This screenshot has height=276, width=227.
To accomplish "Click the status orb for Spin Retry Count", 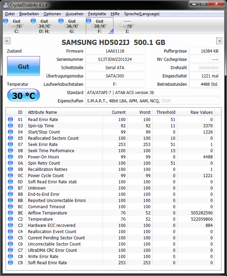I will [x=10, y=163].
